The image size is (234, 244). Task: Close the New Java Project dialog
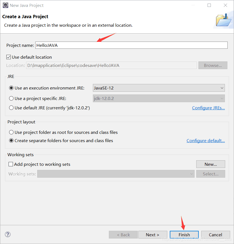[225, 5]
